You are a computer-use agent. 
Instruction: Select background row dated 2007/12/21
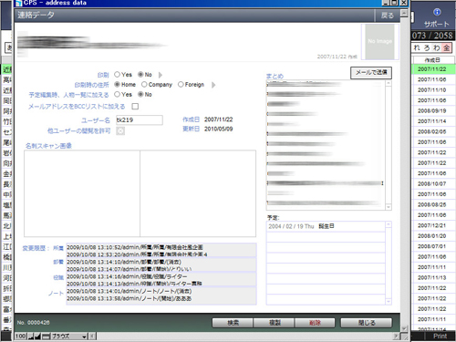tap(433, 225)
